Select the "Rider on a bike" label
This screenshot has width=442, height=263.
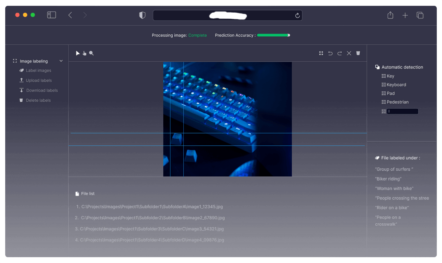click(392, 207)
